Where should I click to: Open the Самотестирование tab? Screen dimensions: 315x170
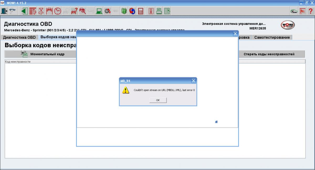[272, 37]
